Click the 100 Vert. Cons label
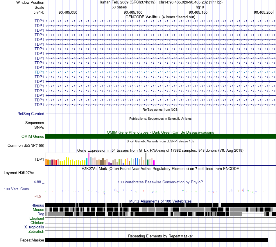Image resolution: width=276 pixels, height=247 pixels. [x=16, y=189]
